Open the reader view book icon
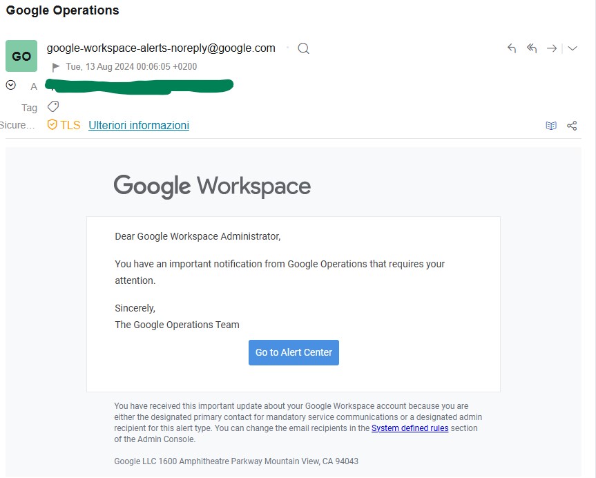The width and height of the screenshot is (596, 478). click(551, 126)
